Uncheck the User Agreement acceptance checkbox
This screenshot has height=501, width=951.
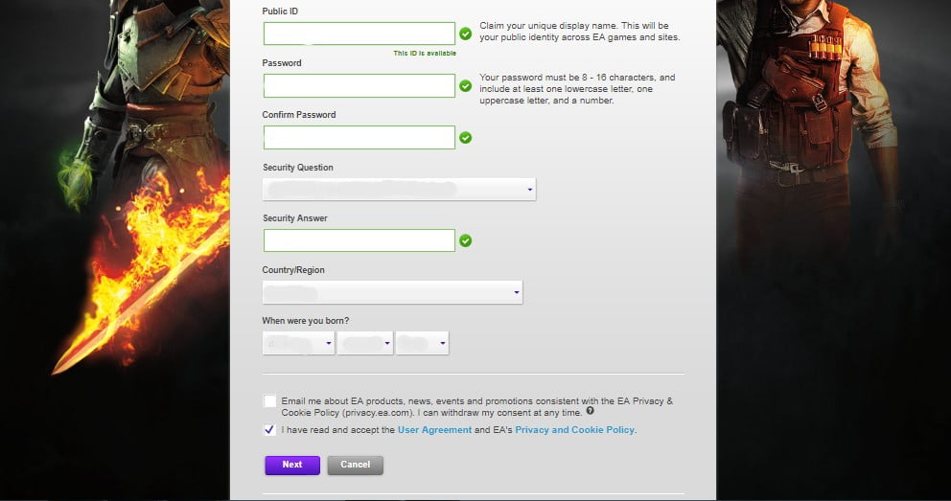point(270,429)
